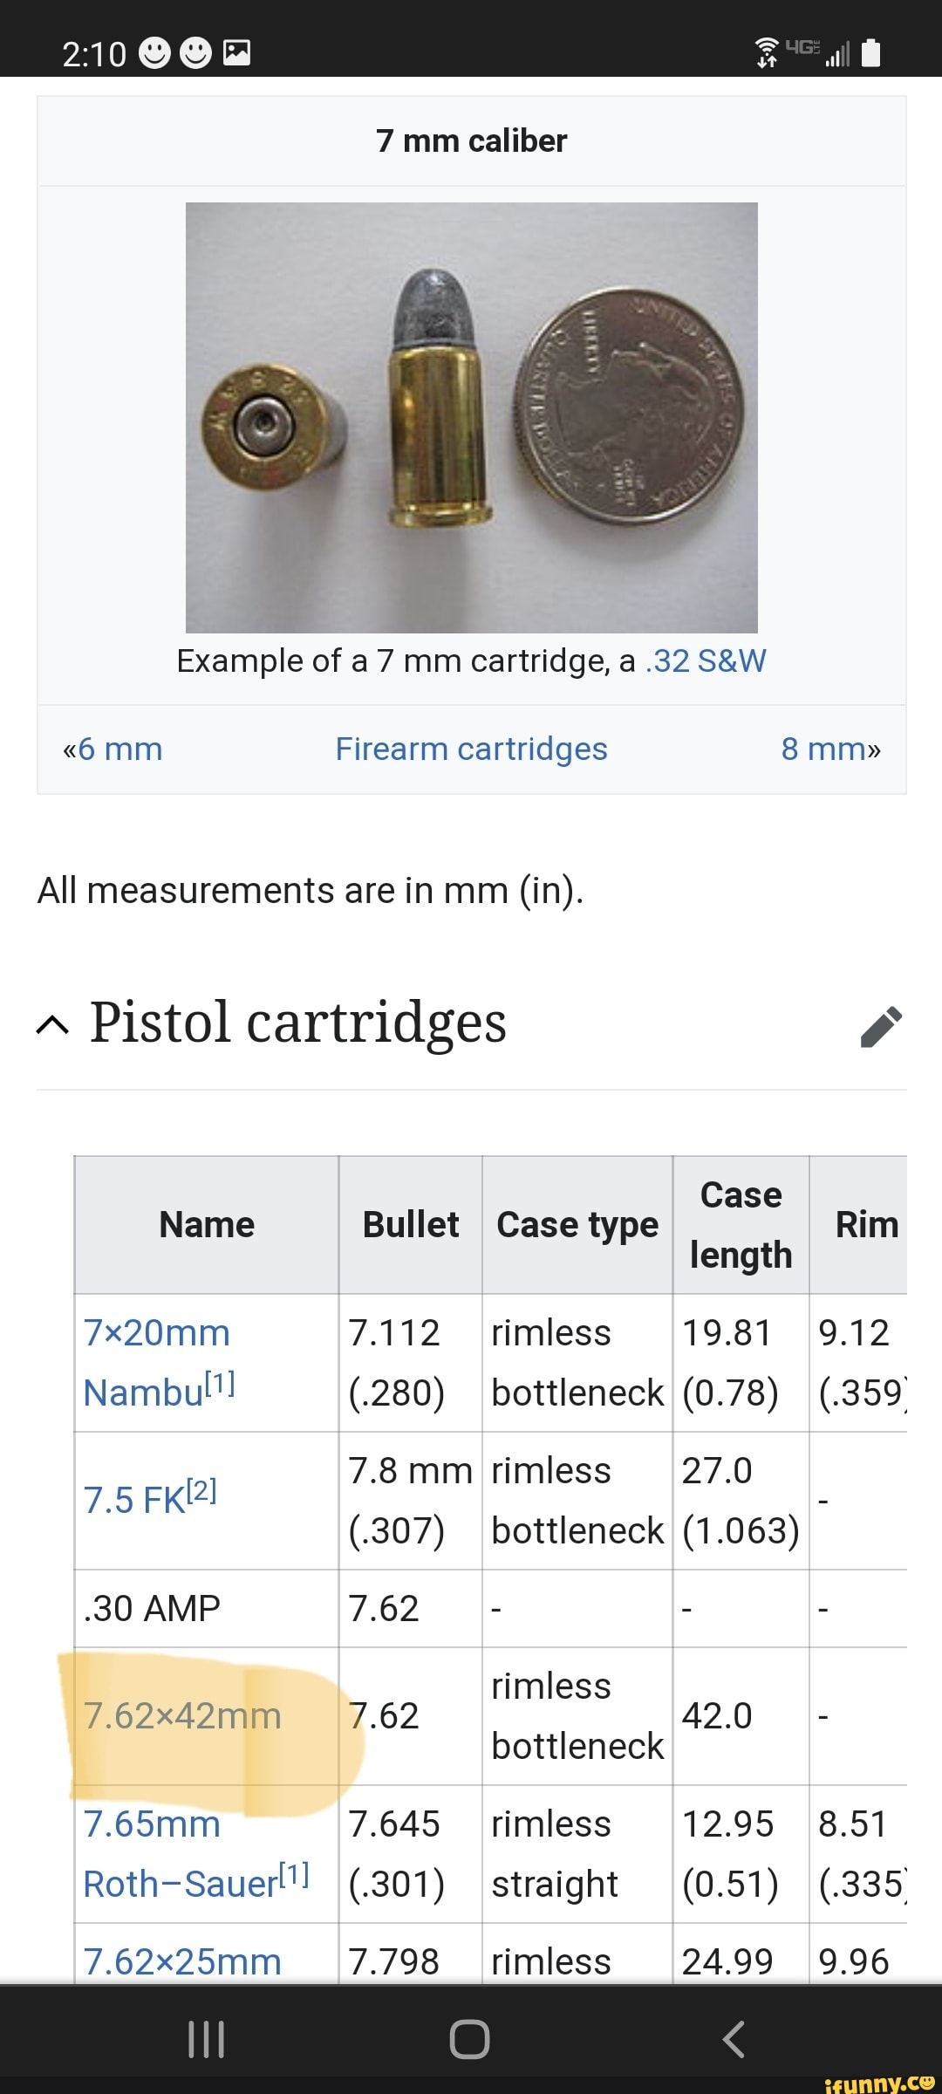Collapse the Pistol cartridges section
The height and width of the screenshot is (2094, 942).
[52, 1025]
